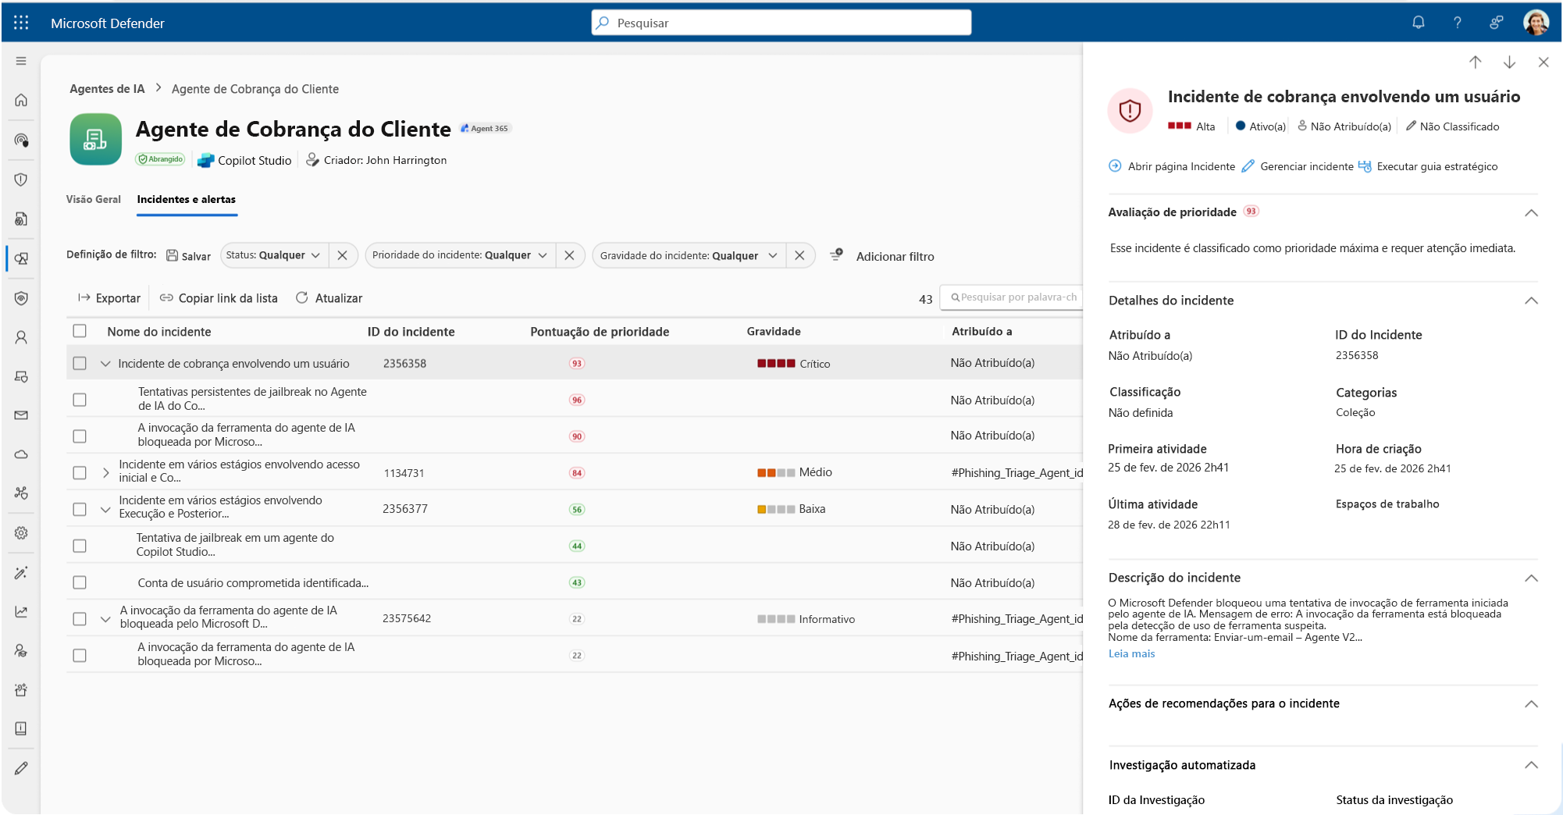Select the Incidentes e alertas tab
Image resolution: width=1563 pixels, height=815 pixels.
[x=187, y=199]
